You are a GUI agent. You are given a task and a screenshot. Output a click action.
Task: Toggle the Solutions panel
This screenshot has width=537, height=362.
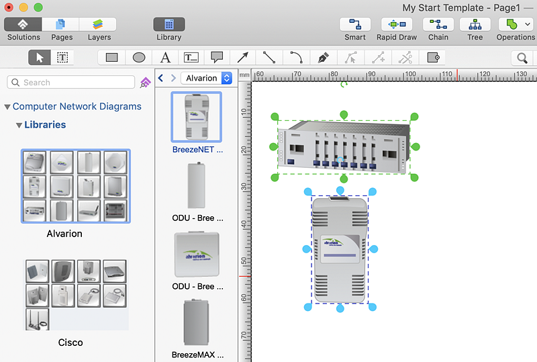tap(23, 25)
